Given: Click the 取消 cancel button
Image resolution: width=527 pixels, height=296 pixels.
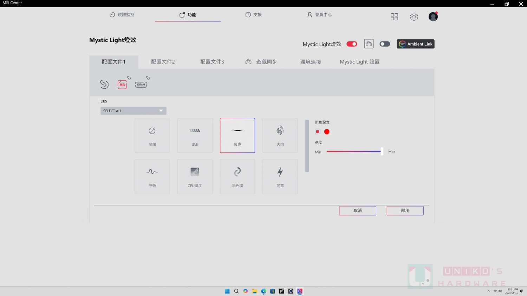Looking at the screenshot, I should pos(358,210).
